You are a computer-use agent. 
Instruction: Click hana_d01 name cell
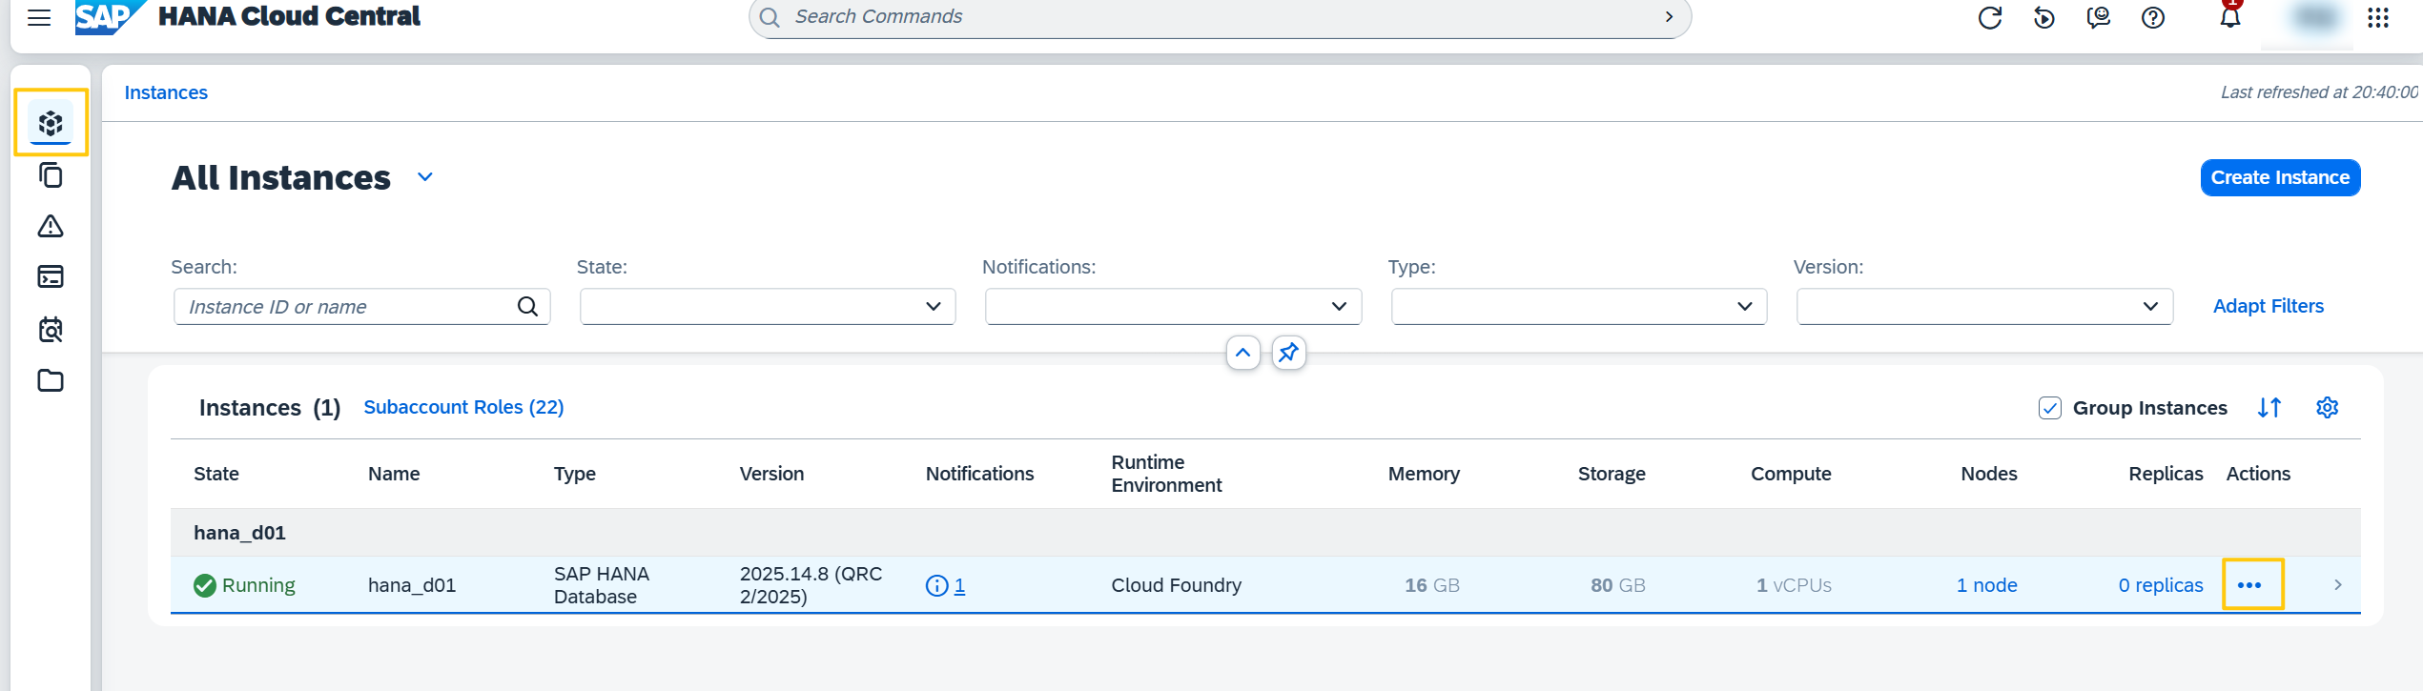(x=412, y=585)
